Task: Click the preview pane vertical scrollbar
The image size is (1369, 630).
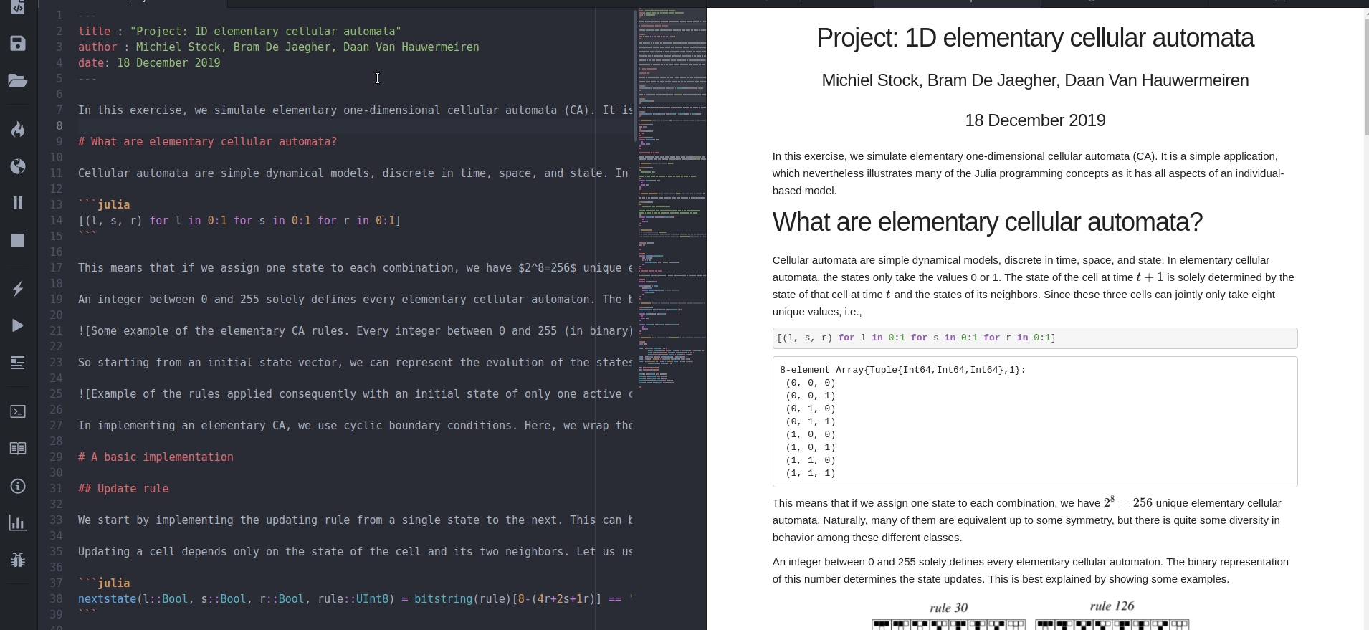Action: click(1365, 77)
